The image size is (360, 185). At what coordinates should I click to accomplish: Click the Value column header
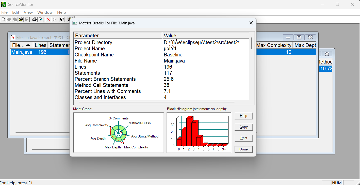[206, 36]
